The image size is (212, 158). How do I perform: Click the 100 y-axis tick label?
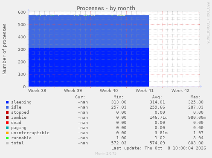click(x=22, y=74)
